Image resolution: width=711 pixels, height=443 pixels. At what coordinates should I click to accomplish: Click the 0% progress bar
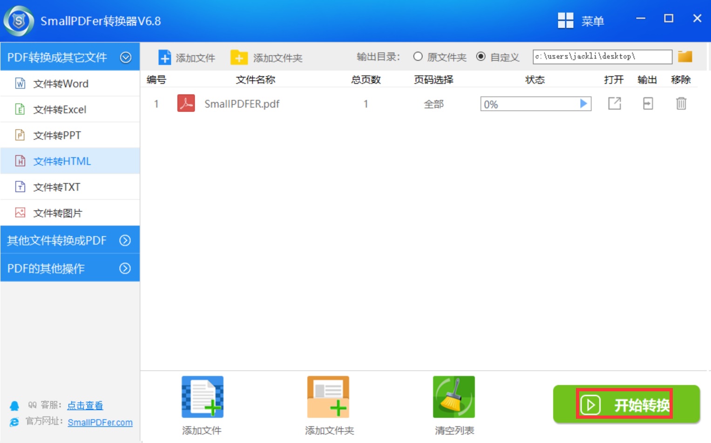coord(535,104)
